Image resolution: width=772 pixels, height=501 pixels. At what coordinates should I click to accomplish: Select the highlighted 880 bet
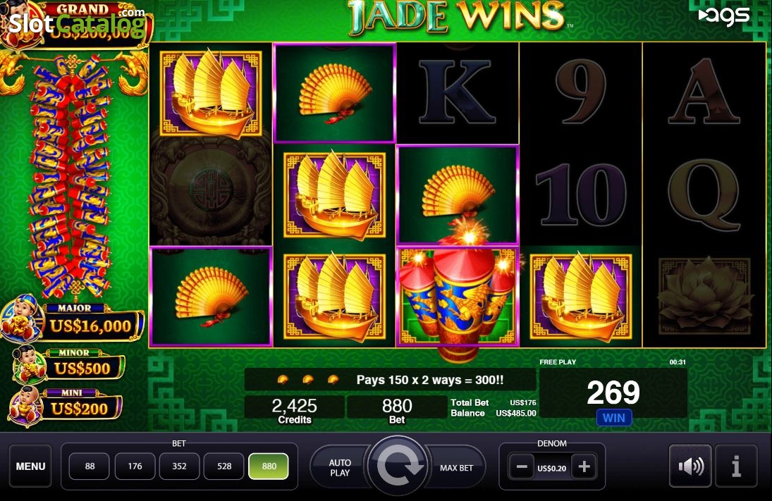pos(269,466)
